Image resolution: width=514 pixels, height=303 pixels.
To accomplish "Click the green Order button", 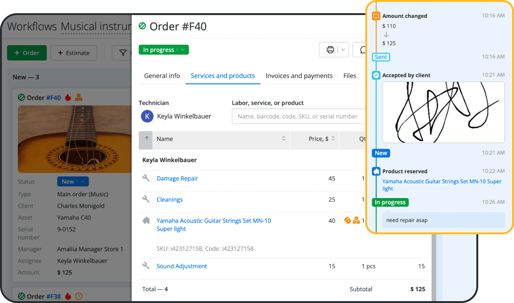I will click(x=27, y=53).
